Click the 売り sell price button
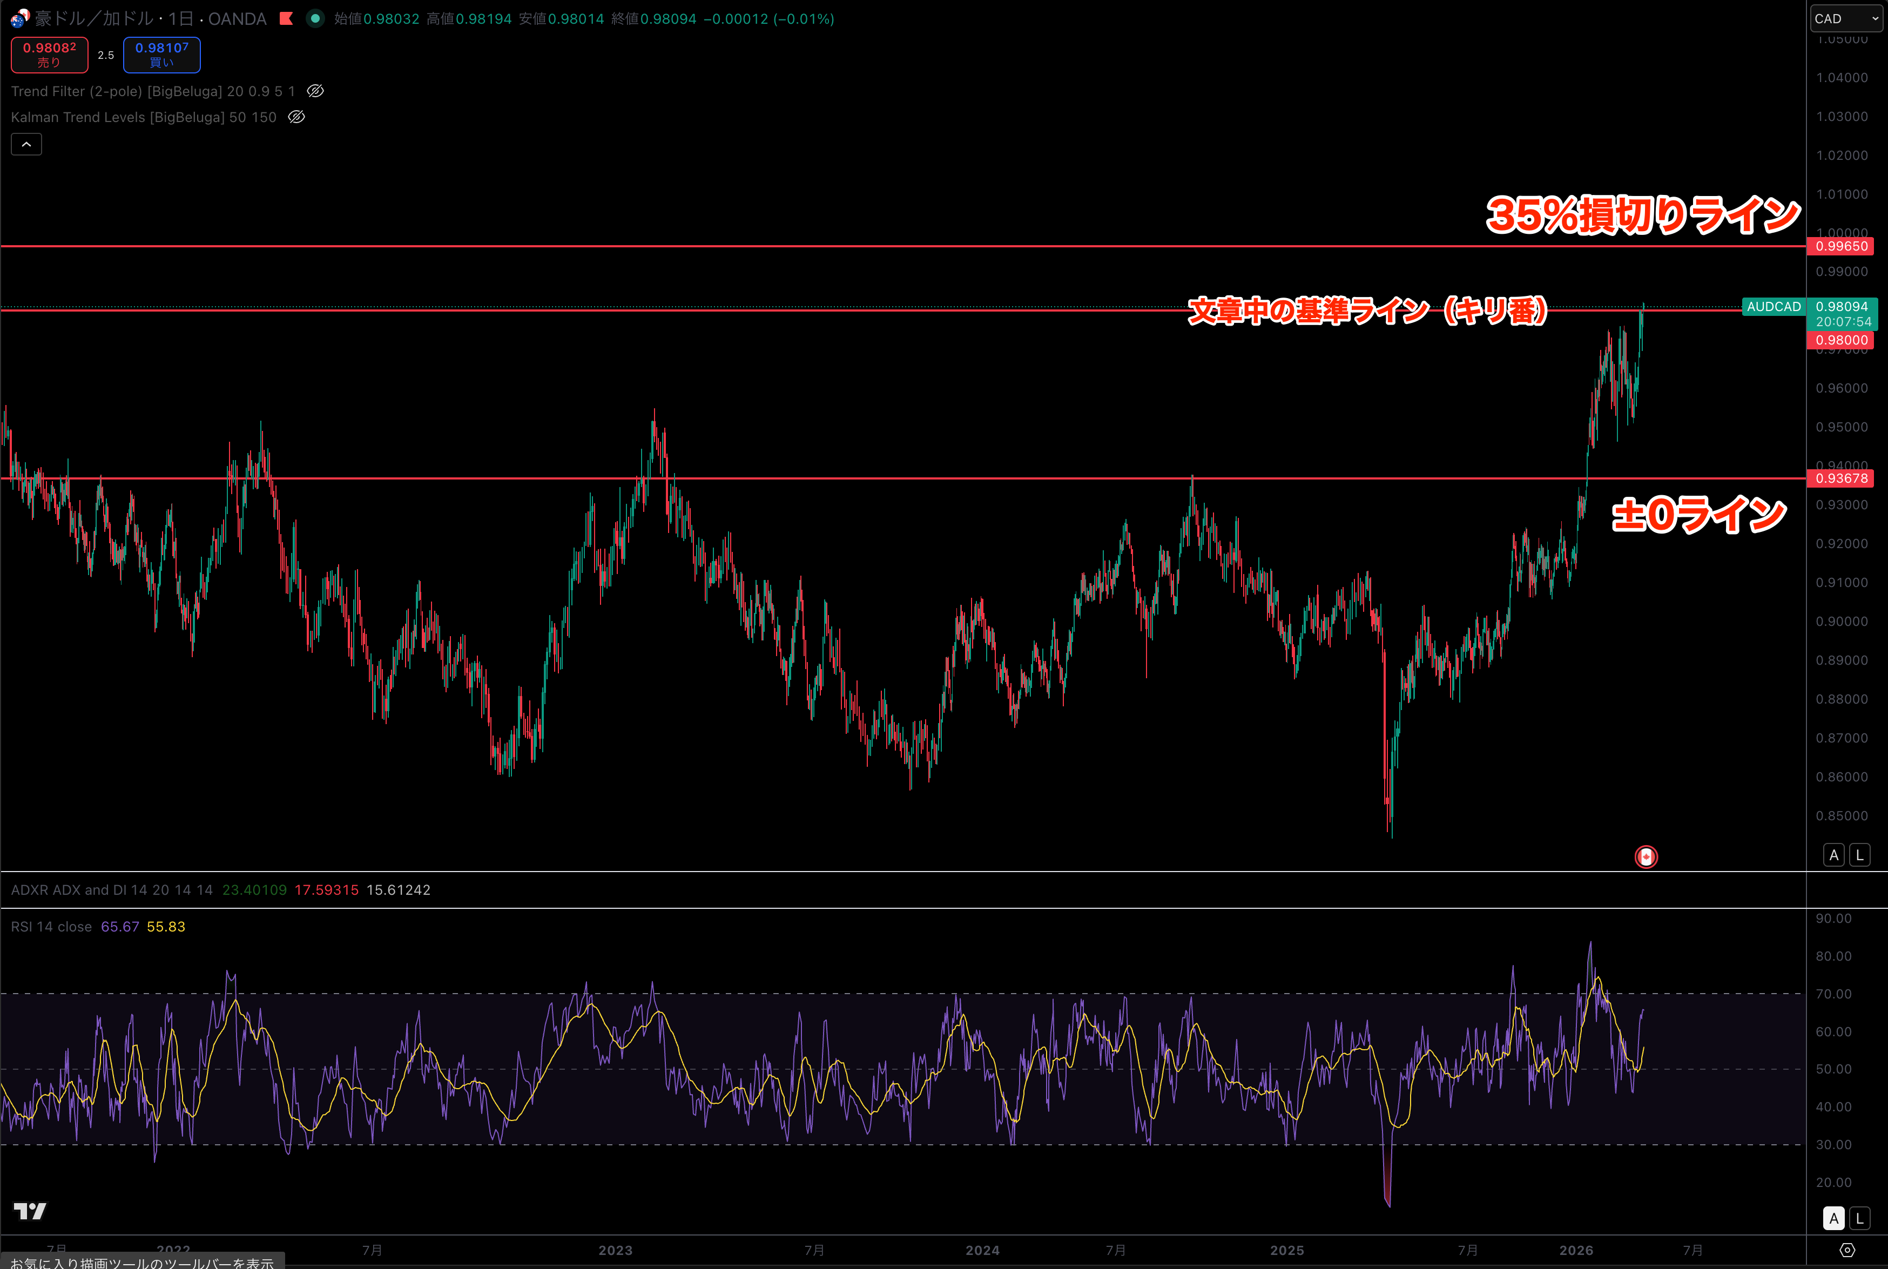The image size is (1888, 1269). point(49,54)
